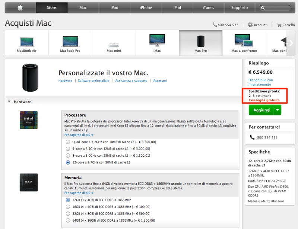The width and height of the screenshot is (298, 229).
Task: Select the iMac product image
Action: pyautogui.click(x=157, y=40)
